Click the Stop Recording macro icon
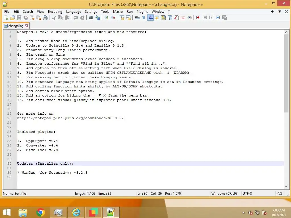Viewport: 291px width, 218px height. pyautogui.click(x=205, y=18)
